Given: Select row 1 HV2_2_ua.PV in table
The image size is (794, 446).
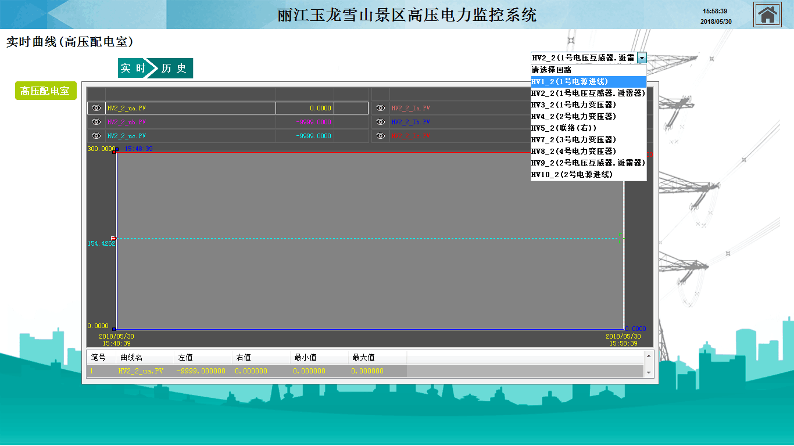Looking at the screenshot, I should point(141,371).
